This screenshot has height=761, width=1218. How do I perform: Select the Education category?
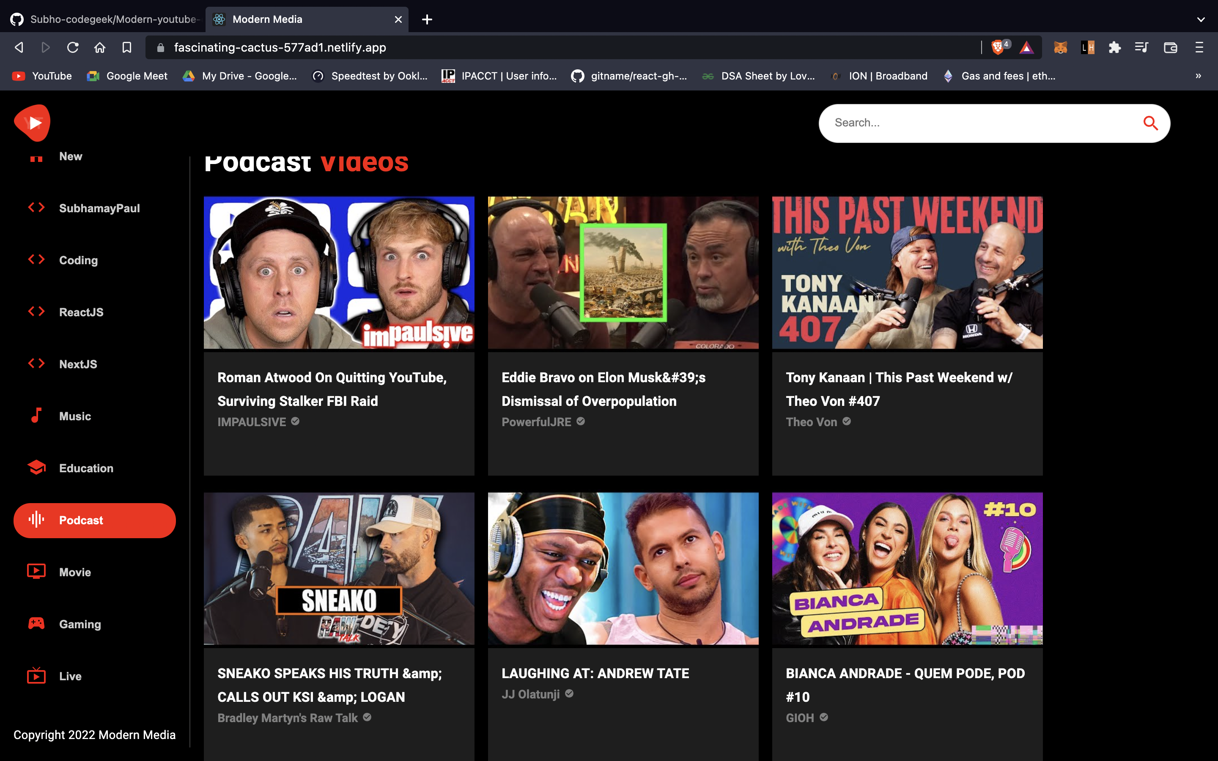pyautogui.click(x=85, y=468)
